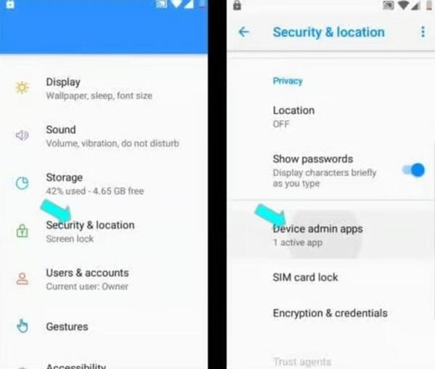Viewport: 435px width, 369px height.
Task: Click the Gestures hand icon
Action: [22, 326]
